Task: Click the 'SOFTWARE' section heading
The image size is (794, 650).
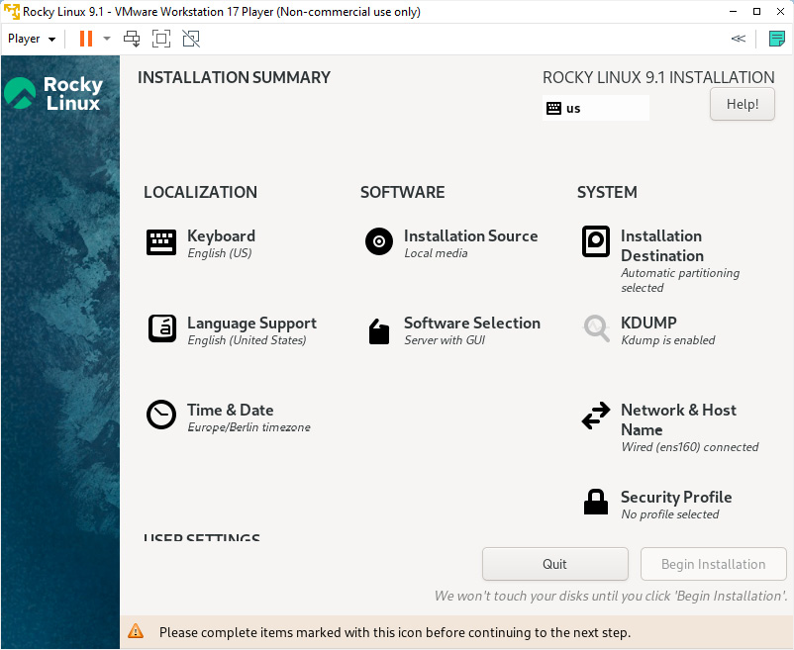Action: point(403,192)
